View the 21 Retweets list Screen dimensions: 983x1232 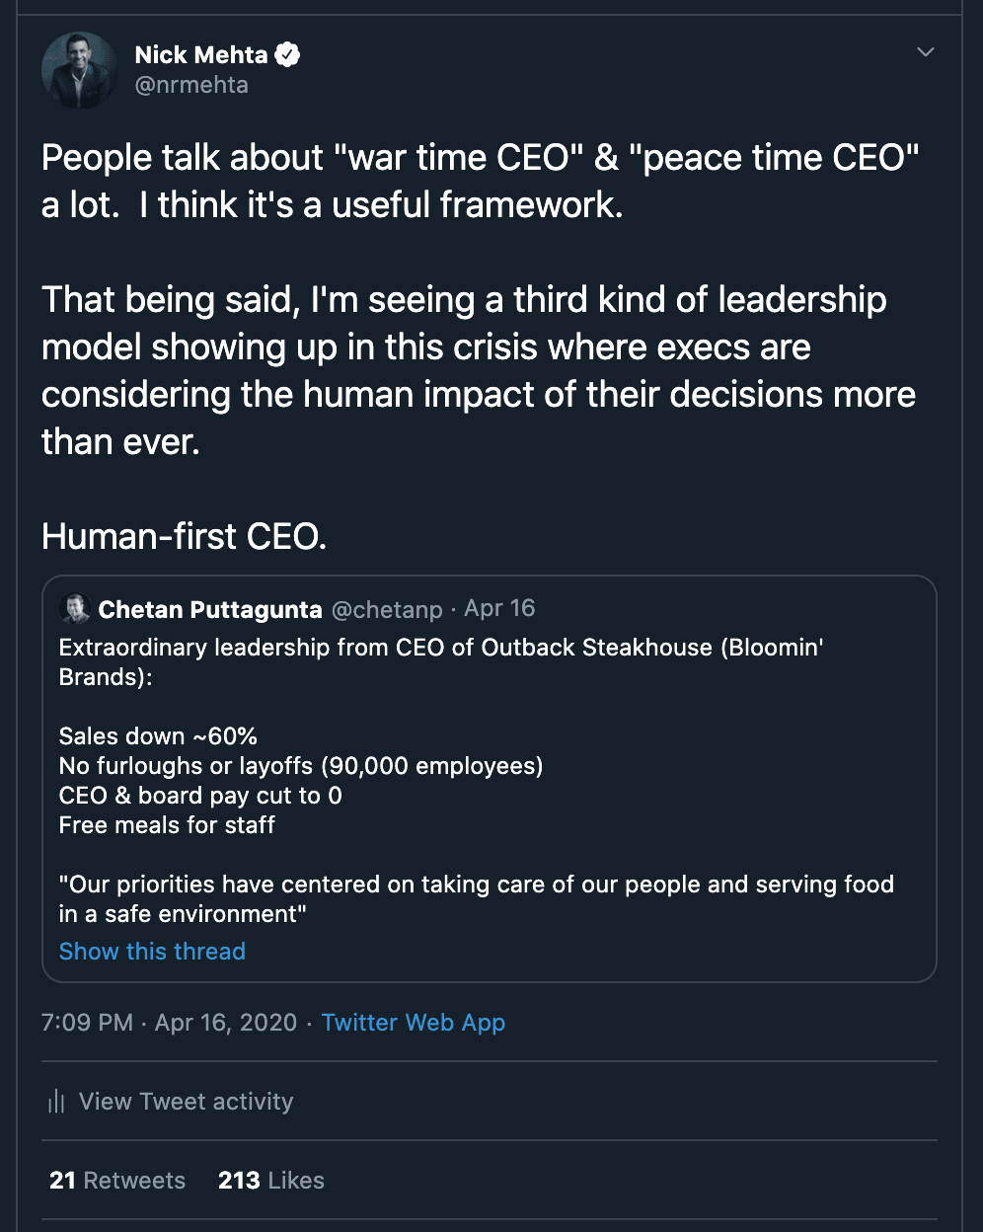(x=117, y=1181)
